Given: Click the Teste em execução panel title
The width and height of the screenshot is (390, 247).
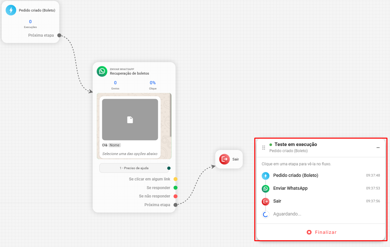Looking at the screenshot, I should pyautogui.click(x=296, y=144).
